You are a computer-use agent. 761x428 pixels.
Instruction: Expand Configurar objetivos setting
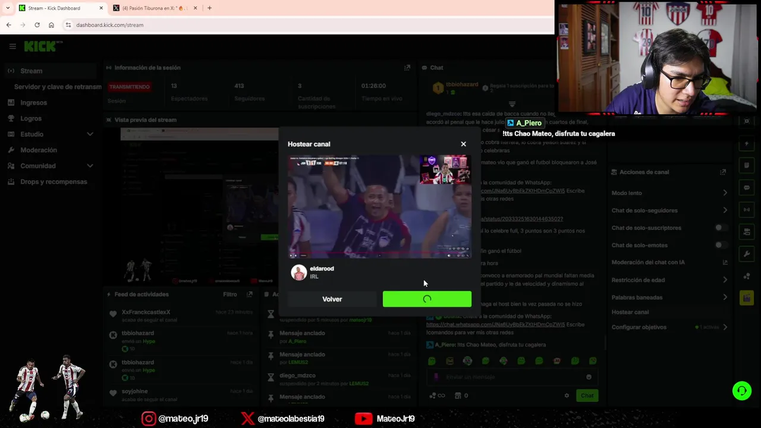point(669,327)
